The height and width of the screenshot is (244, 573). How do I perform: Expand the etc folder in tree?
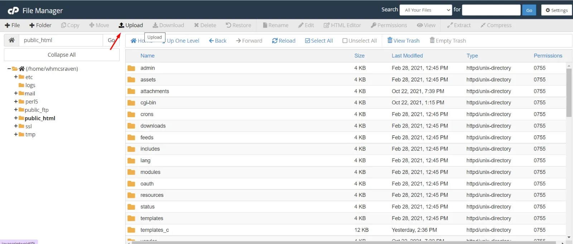coord(16,77)
